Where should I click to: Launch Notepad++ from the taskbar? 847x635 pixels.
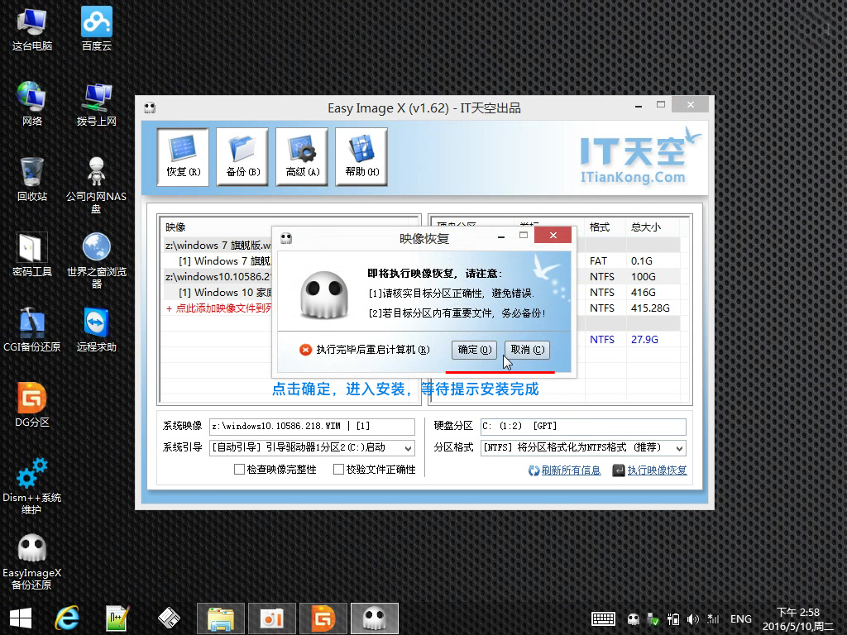pos(117,618)
